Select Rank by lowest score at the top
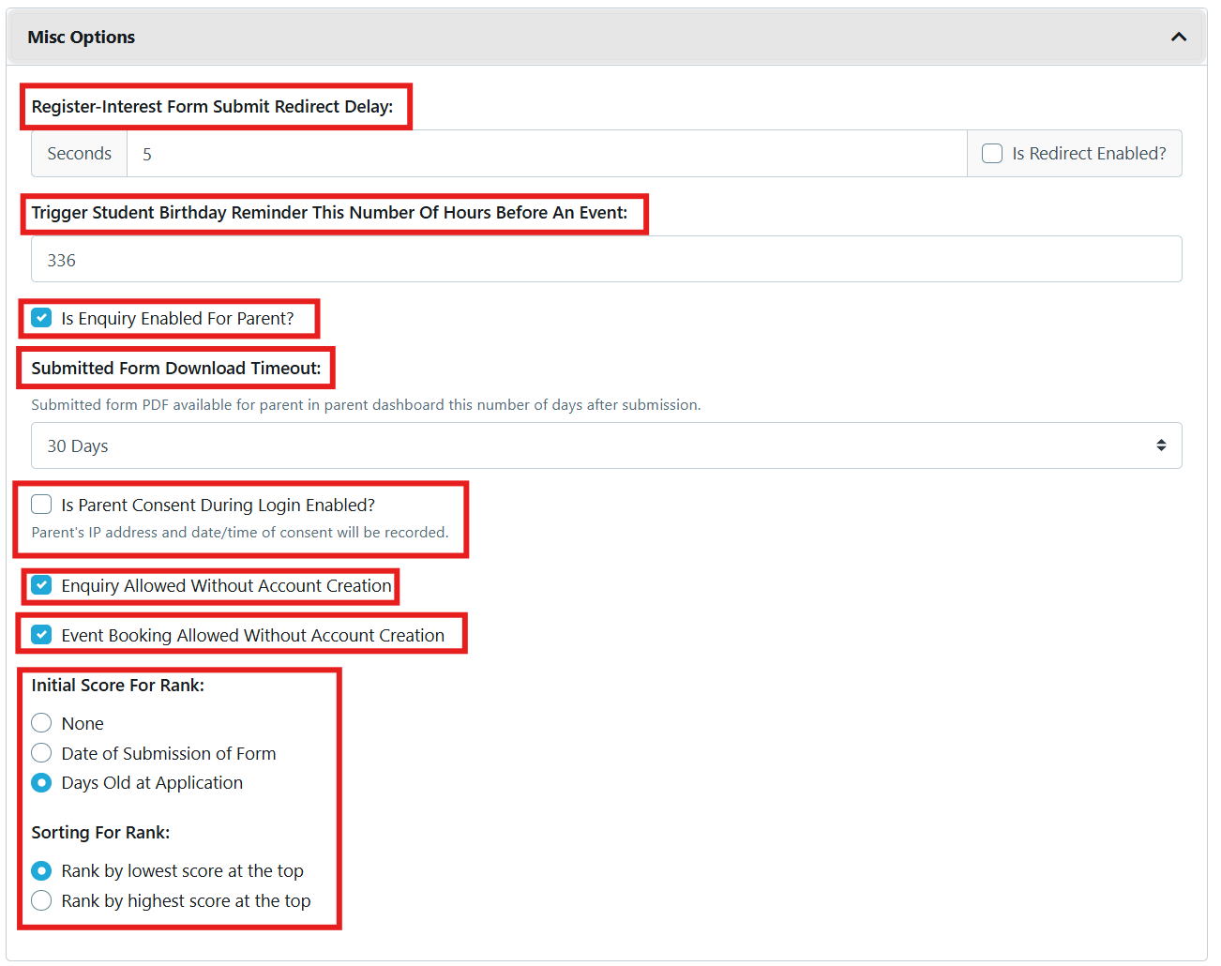Viewport: 1221px width, 966px height. 41,870
